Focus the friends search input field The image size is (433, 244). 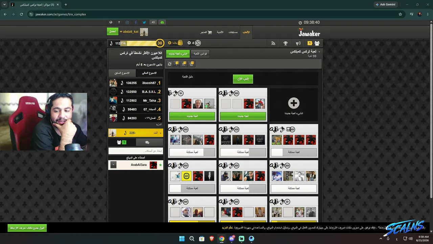136,151
